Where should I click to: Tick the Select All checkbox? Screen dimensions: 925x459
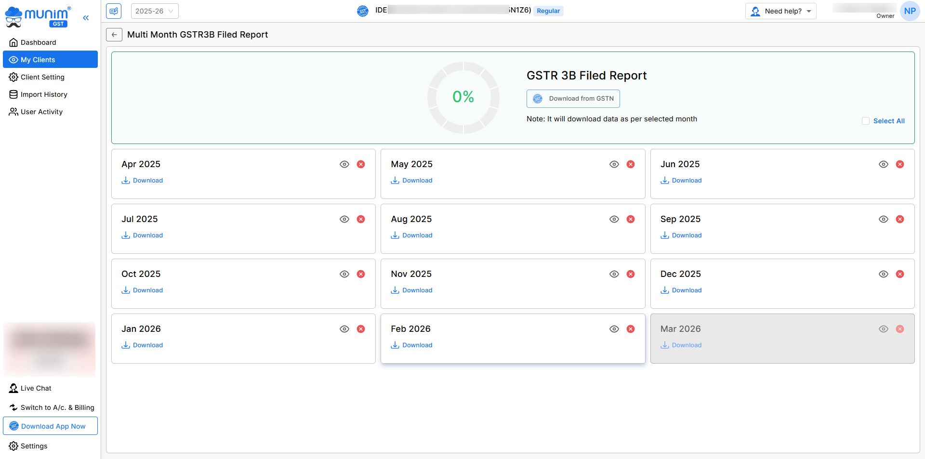coord(866,121)
